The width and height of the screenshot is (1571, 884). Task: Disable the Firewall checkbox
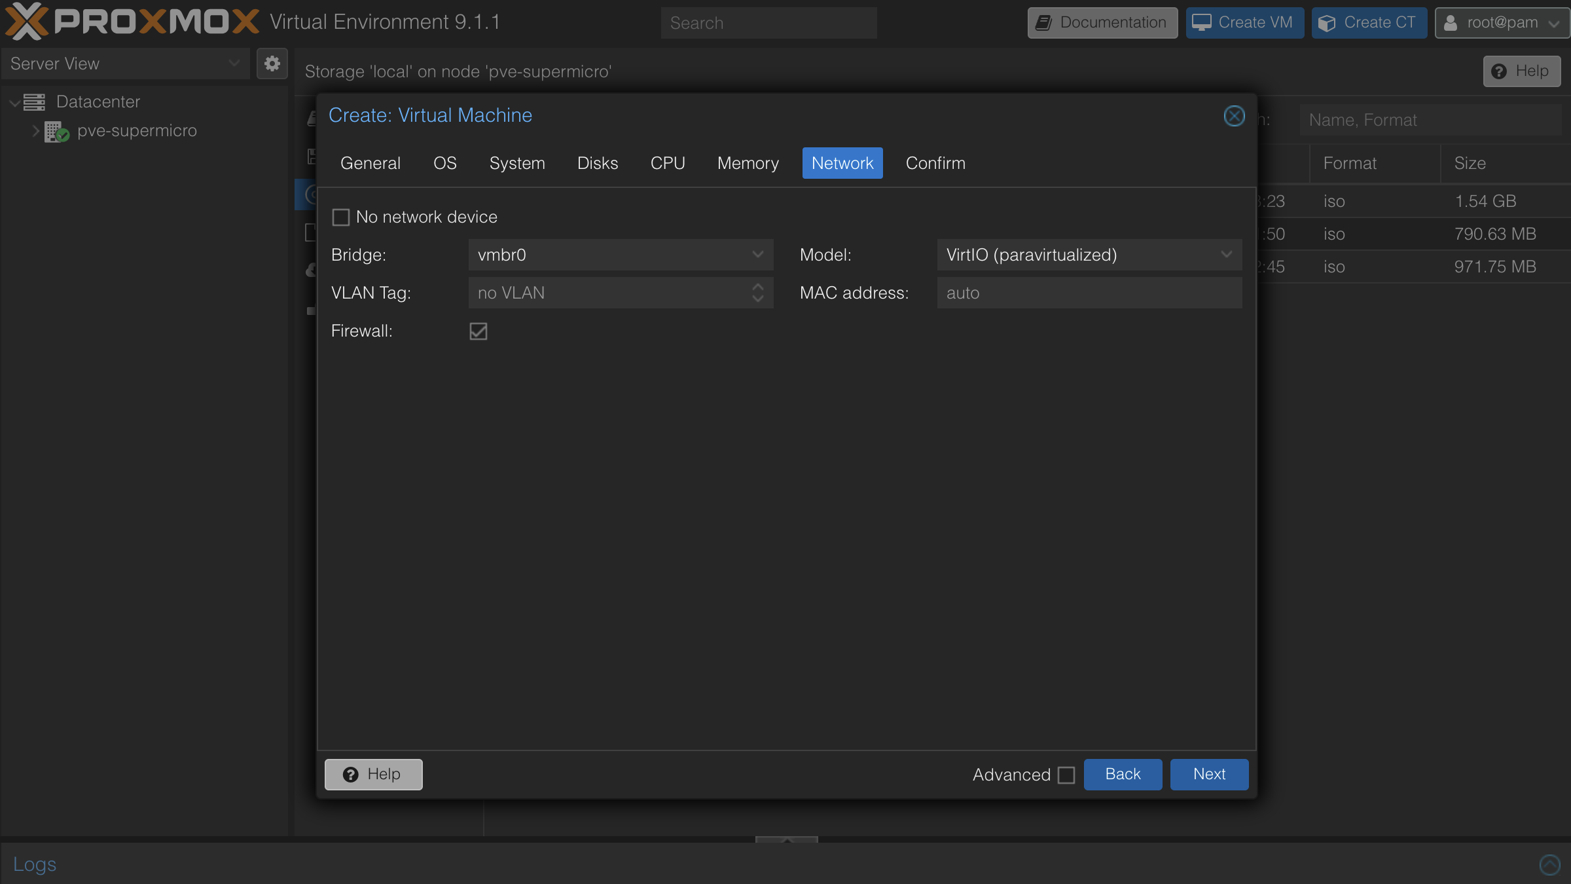(477, 331)
